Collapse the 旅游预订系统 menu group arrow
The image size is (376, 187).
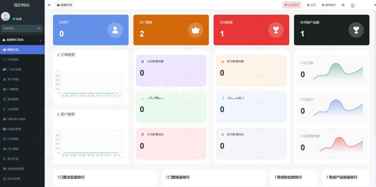(x=40, y=40)
